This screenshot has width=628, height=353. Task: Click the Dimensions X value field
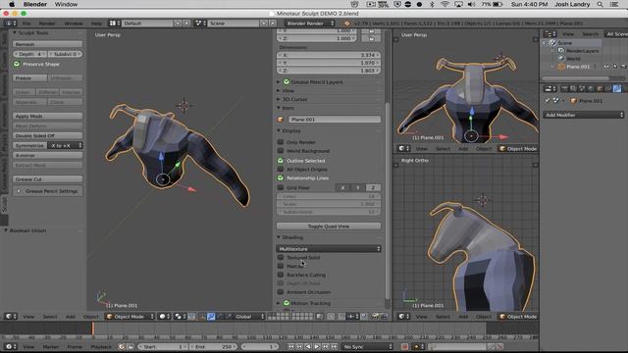click(x=329, y=55)
